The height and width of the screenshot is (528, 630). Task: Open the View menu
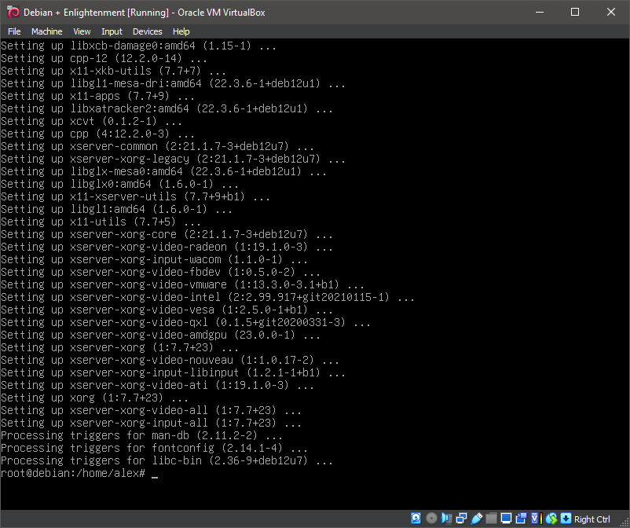pyautogui.click(x=82, y=31)
